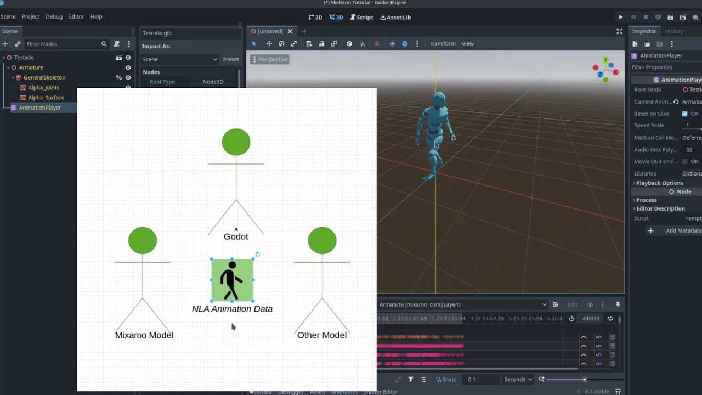This screenshot has width=702, height=395.
Task: Group the selected node children
Action: click(x=334, y=44)
